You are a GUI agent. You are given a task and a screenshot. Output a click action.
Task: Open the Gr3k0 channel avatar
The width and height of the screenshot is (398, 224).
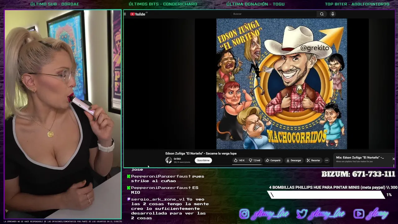tap(169, 160)
